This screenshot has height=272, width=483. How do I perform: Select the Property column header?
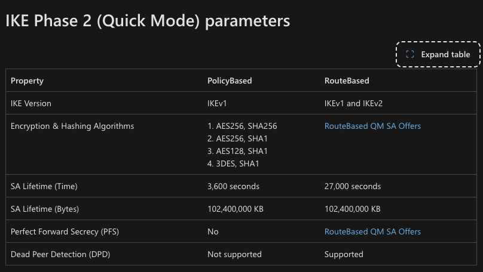[x=27, y=81]
